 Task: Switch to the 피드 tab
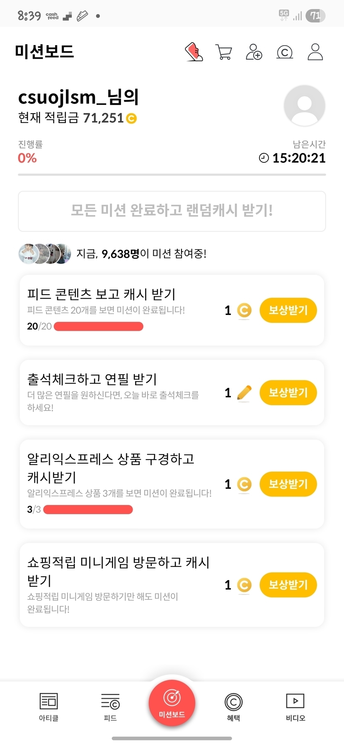click(110, 707)
